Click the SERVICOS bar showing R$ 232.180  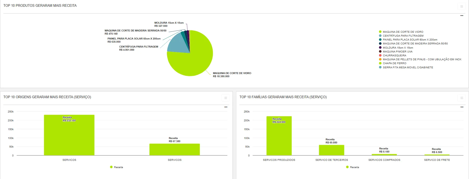tap(69, 135)
